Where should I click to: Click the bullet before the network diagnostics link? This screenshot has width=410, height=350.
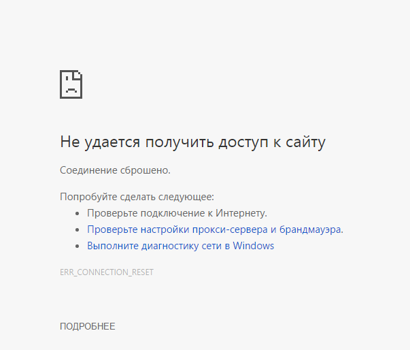click(78, 246)
